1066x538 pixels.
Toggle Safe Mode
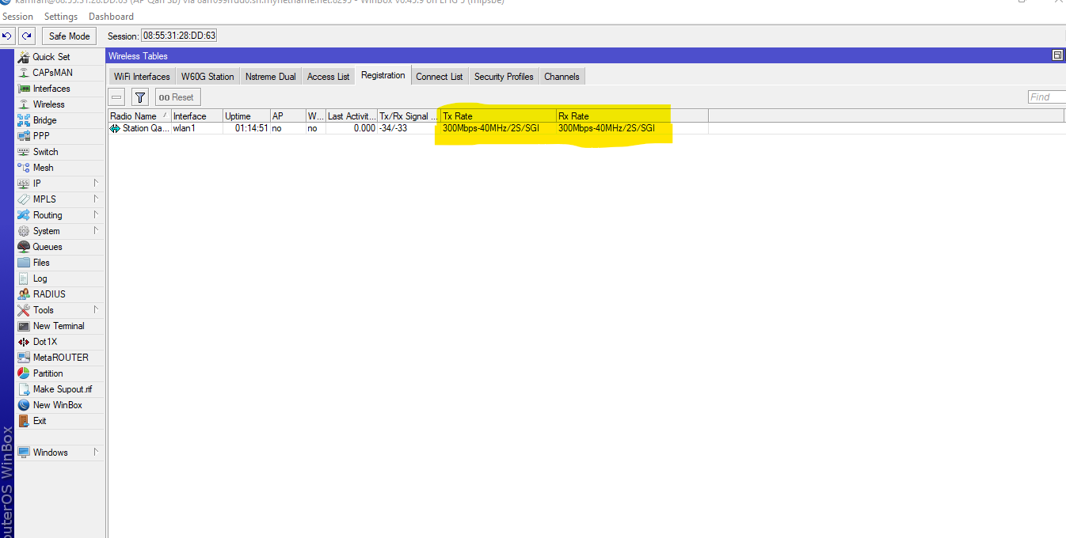coord(68,36)
